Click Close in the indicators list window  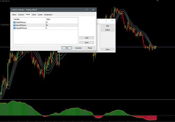108,49
